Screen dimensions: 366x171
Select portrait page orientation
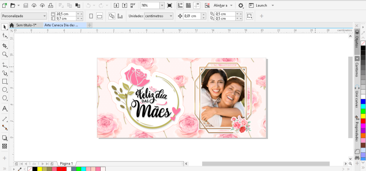pos(91,16)
